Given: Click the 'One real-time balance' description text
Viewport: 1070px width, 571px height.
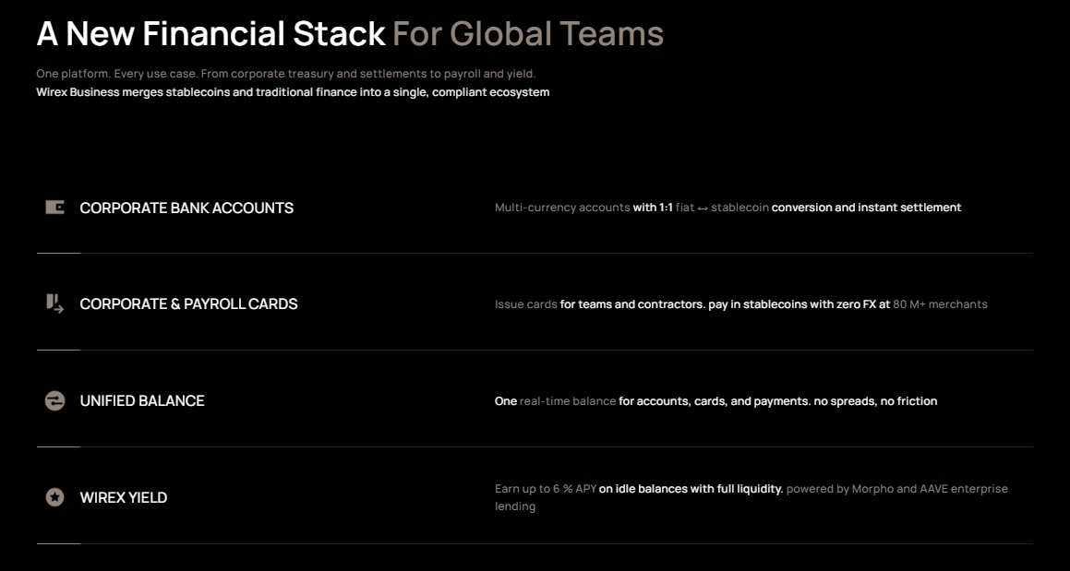Looking at the screenshot, I should (715, 401).
